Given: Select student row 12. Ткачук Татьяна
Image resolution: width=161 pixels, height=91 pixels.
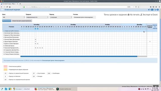Looking at the screenshot, I should coord(11,54).
